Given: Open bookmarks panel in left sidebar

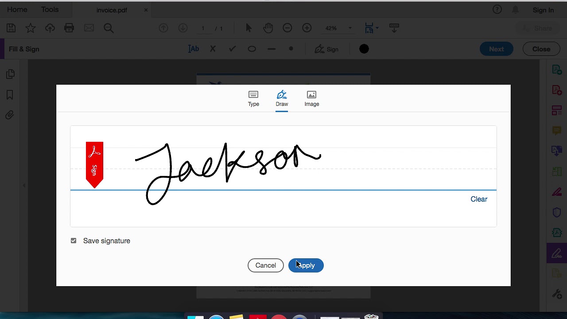Looking at the screenshot, I should coord(10,95).
